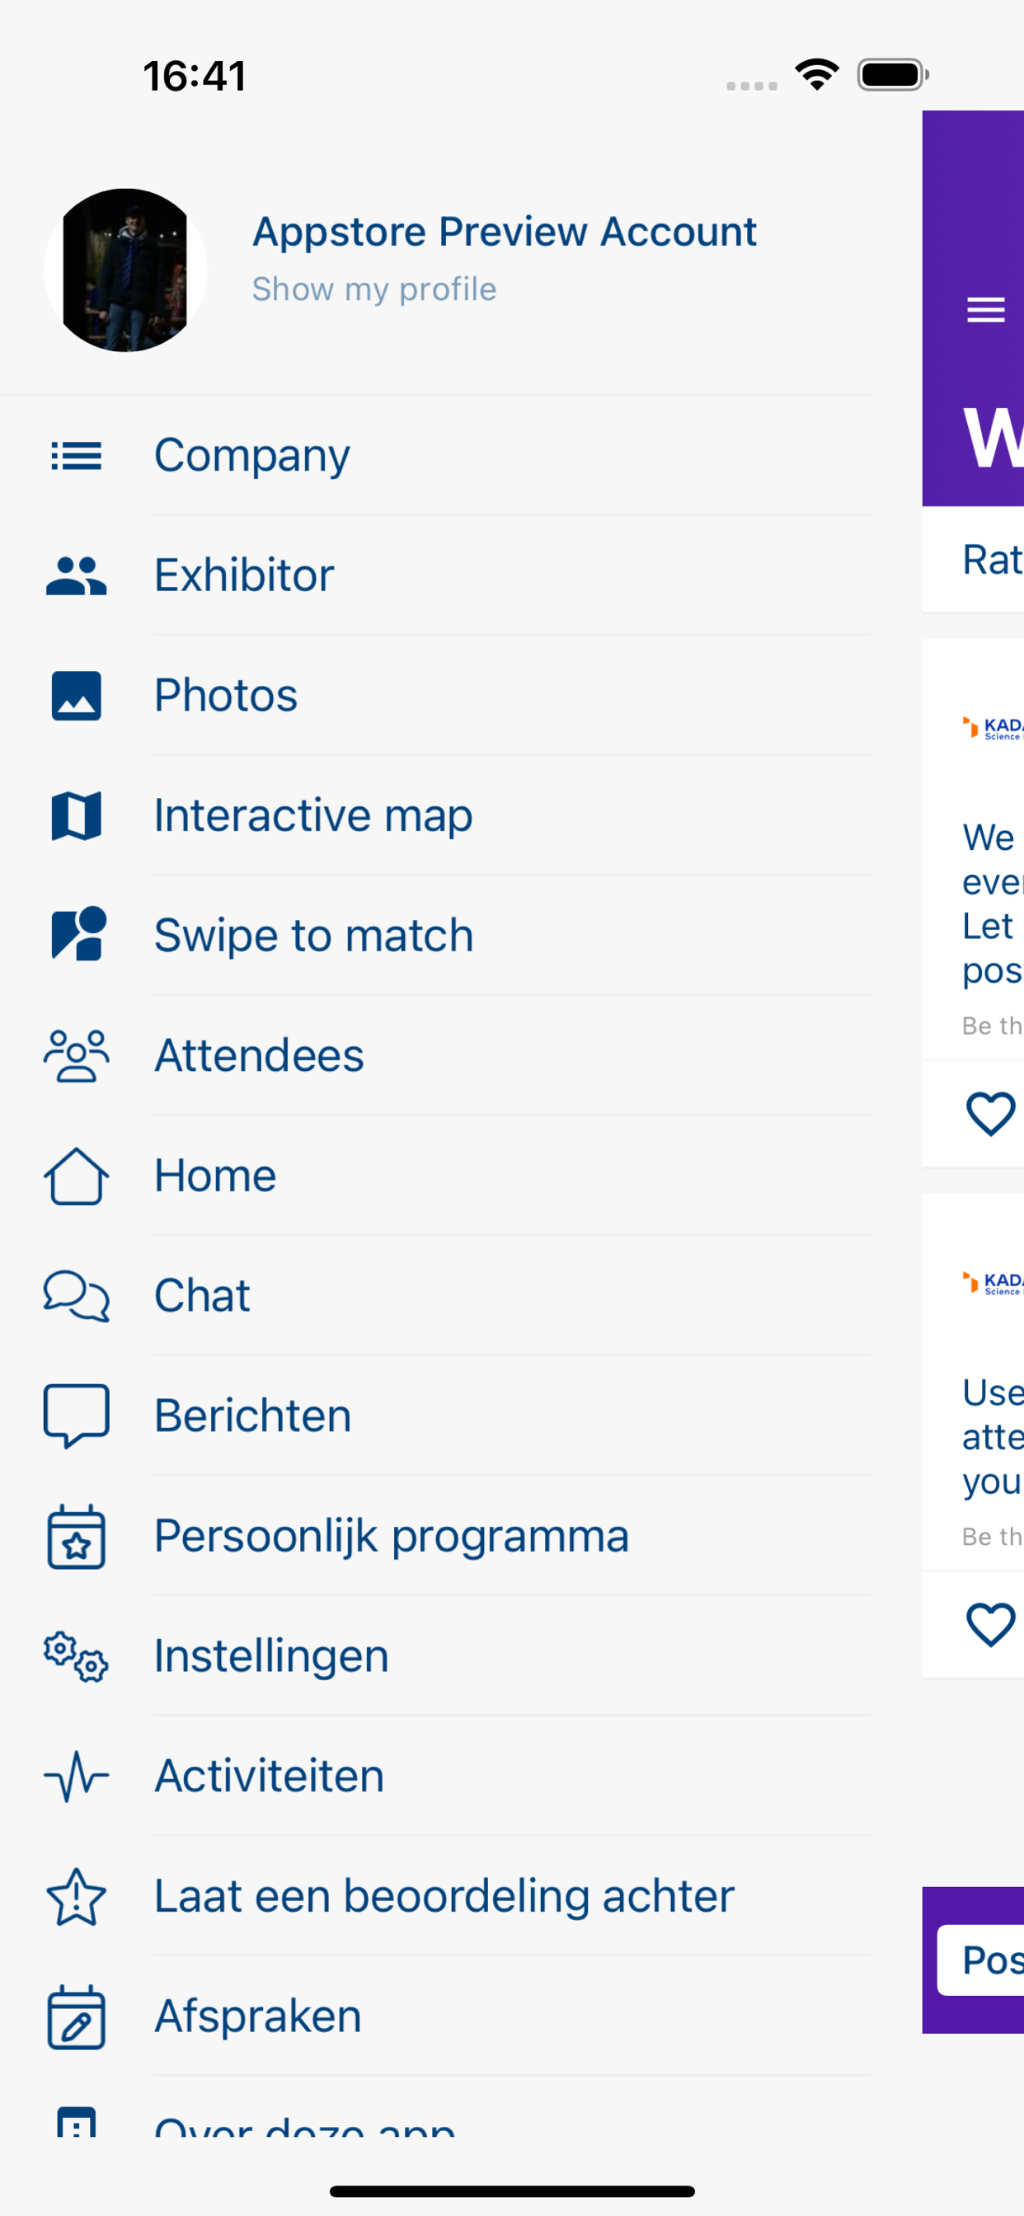Tap the Instellingen gears icon

point(76,1656)
